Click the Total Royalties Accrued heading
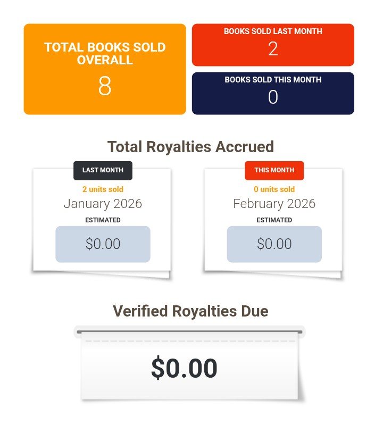Screen dimensions: 383x433 point(190,147)
